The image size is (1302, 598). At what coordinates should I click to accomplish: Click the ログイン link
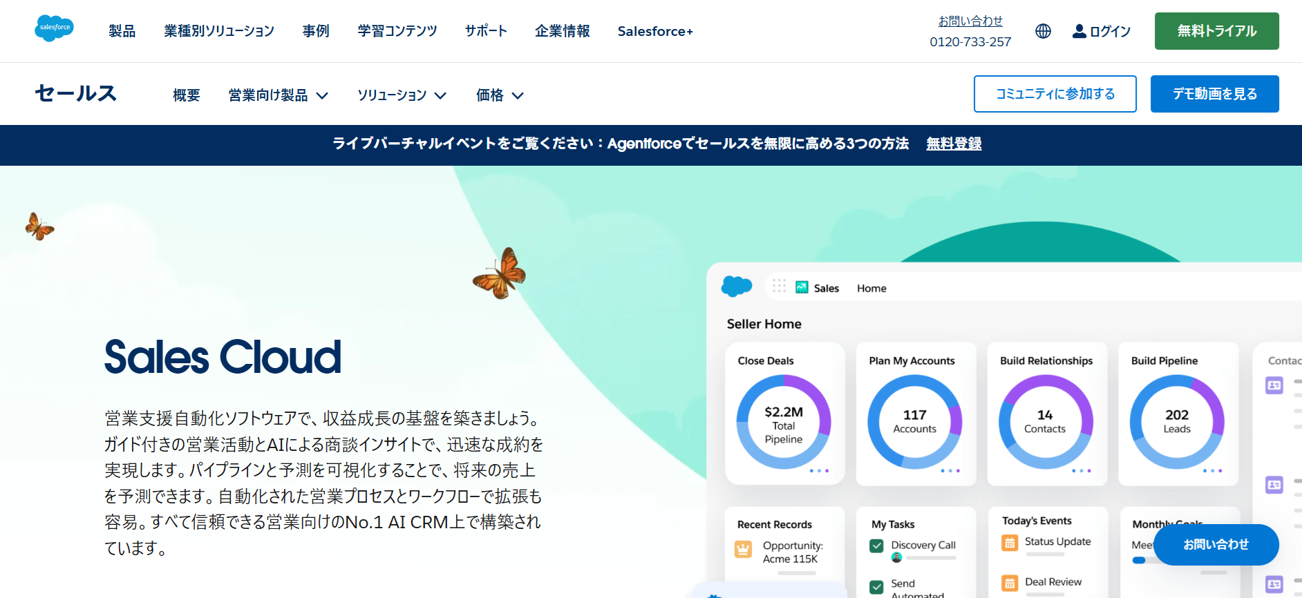click(x=1110, y=31)
